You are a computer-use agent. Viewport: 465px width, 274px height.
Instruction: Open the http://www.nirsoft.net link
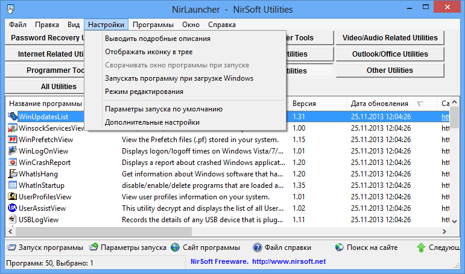tap(289, 261)
